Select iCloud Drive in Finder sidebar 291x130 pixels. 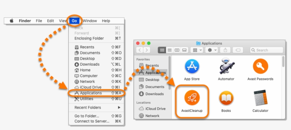pyautogui.click(x=151, y=109)
